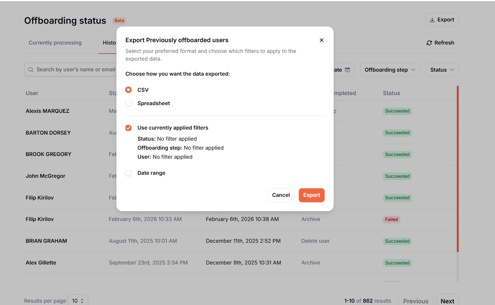Screen dimensions: 495x305
Task: Open the Offboarding step filter dropdown
Action: coord(390,70)
